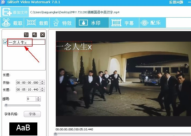Open the 配乐 (Music) tab
The width and height of the screenshot is (191, 136).
153,23
